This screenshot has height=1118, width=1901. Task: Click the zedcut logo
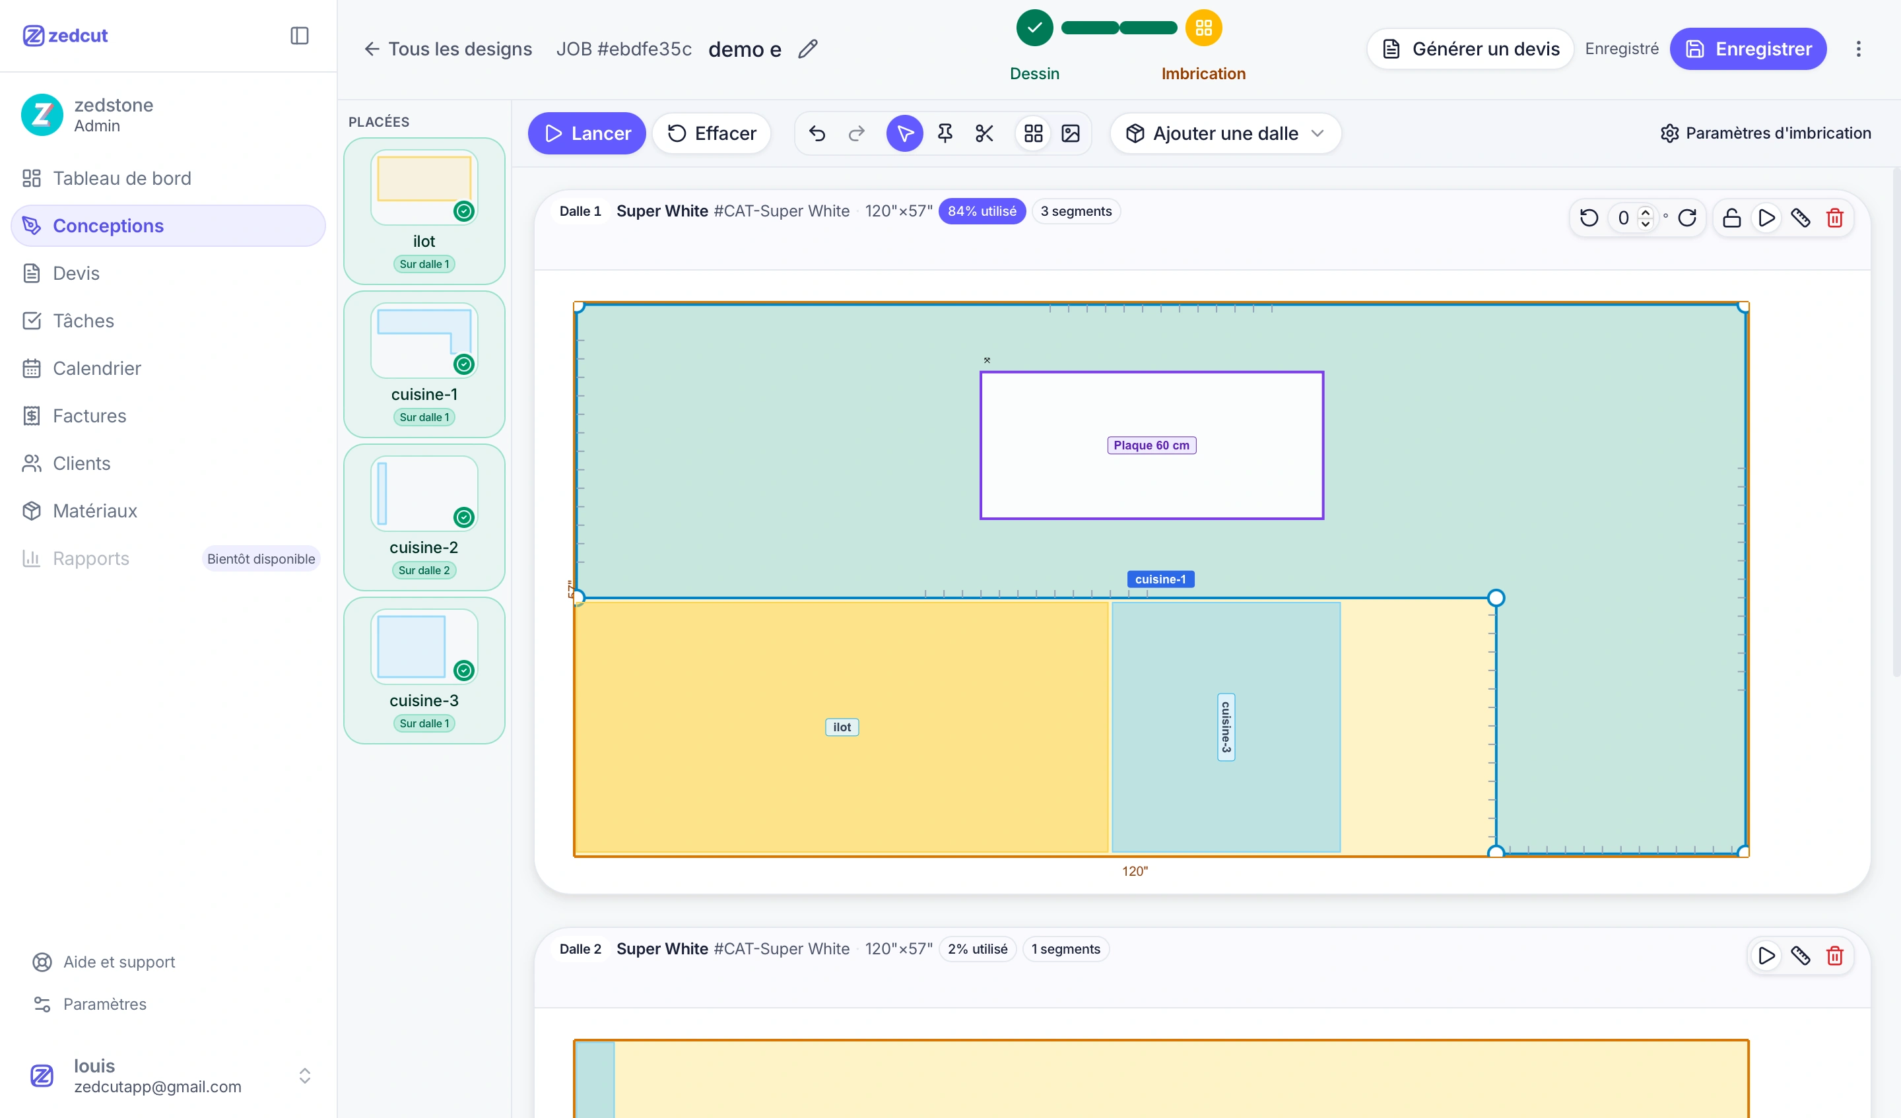(x=65, y=36)
